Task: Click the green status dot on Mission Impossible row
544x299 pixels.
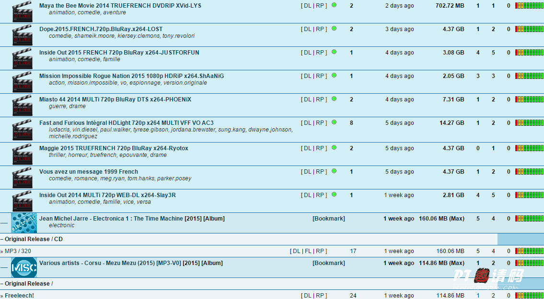Action: click(334, 75)
